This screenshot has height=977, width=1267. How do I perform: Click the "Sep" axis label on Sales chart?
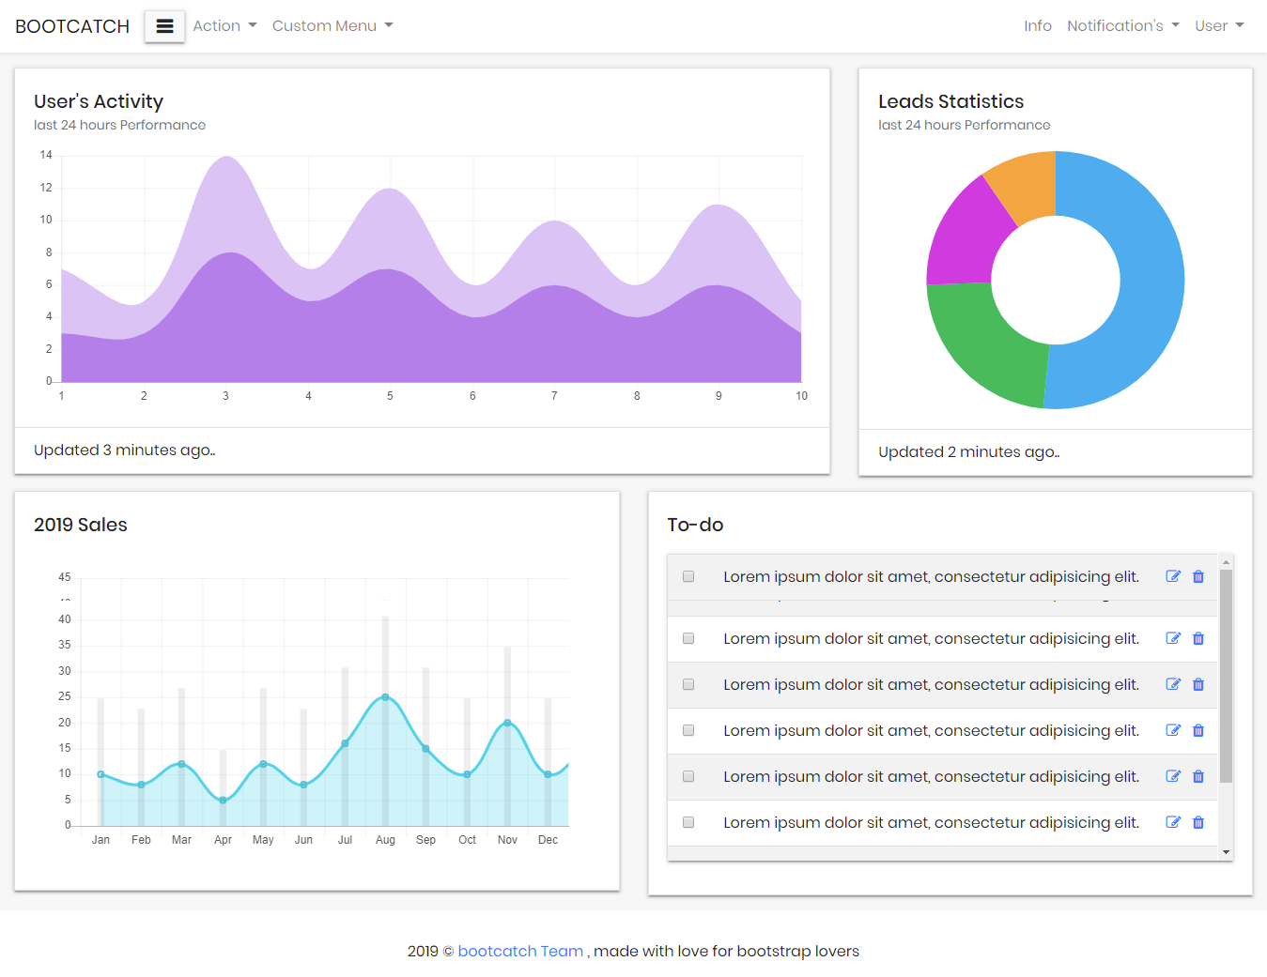pos(425,840)
